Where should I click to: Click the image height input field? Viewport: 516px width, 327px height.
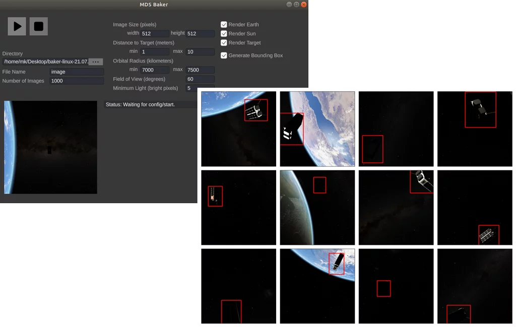pyautogui.click(x=200, y=34)
